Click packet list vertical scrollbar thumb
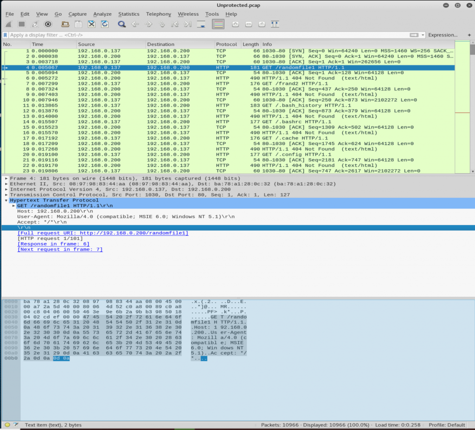The width and height of the screenshot is (475, 430). (472, 50)
